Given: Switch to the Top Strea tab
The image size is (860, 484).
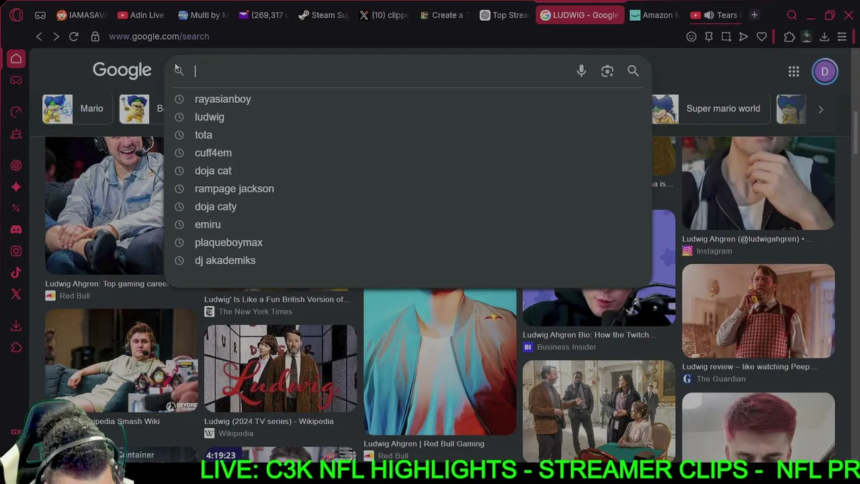Looking at the screenshot, I should tap(504, 15).
